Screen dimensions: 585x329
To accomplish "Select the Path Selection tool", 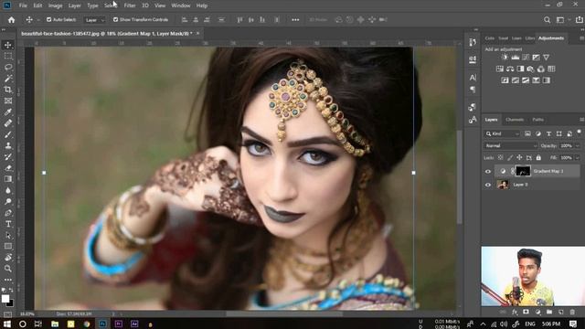I will point(8,236).
